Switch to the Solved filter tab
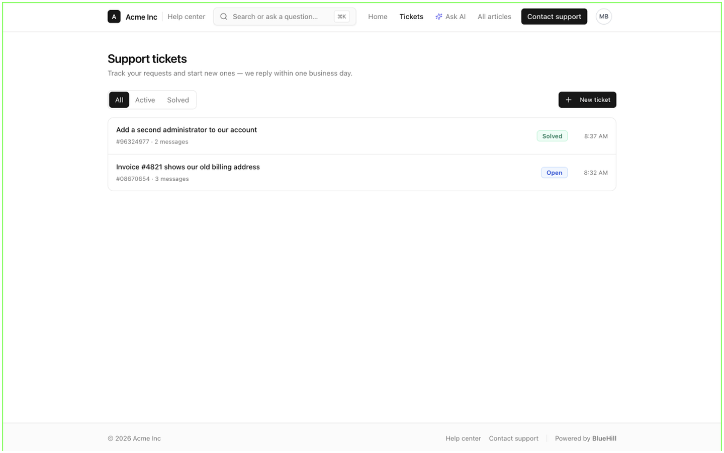Screen dimensions: 724x453 178,100
